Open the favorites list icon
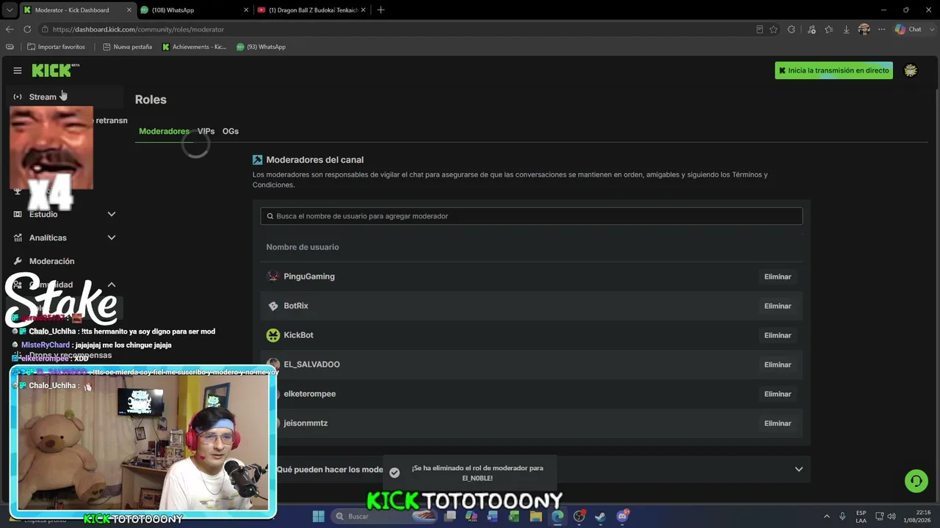 click(x=829, y=29)
